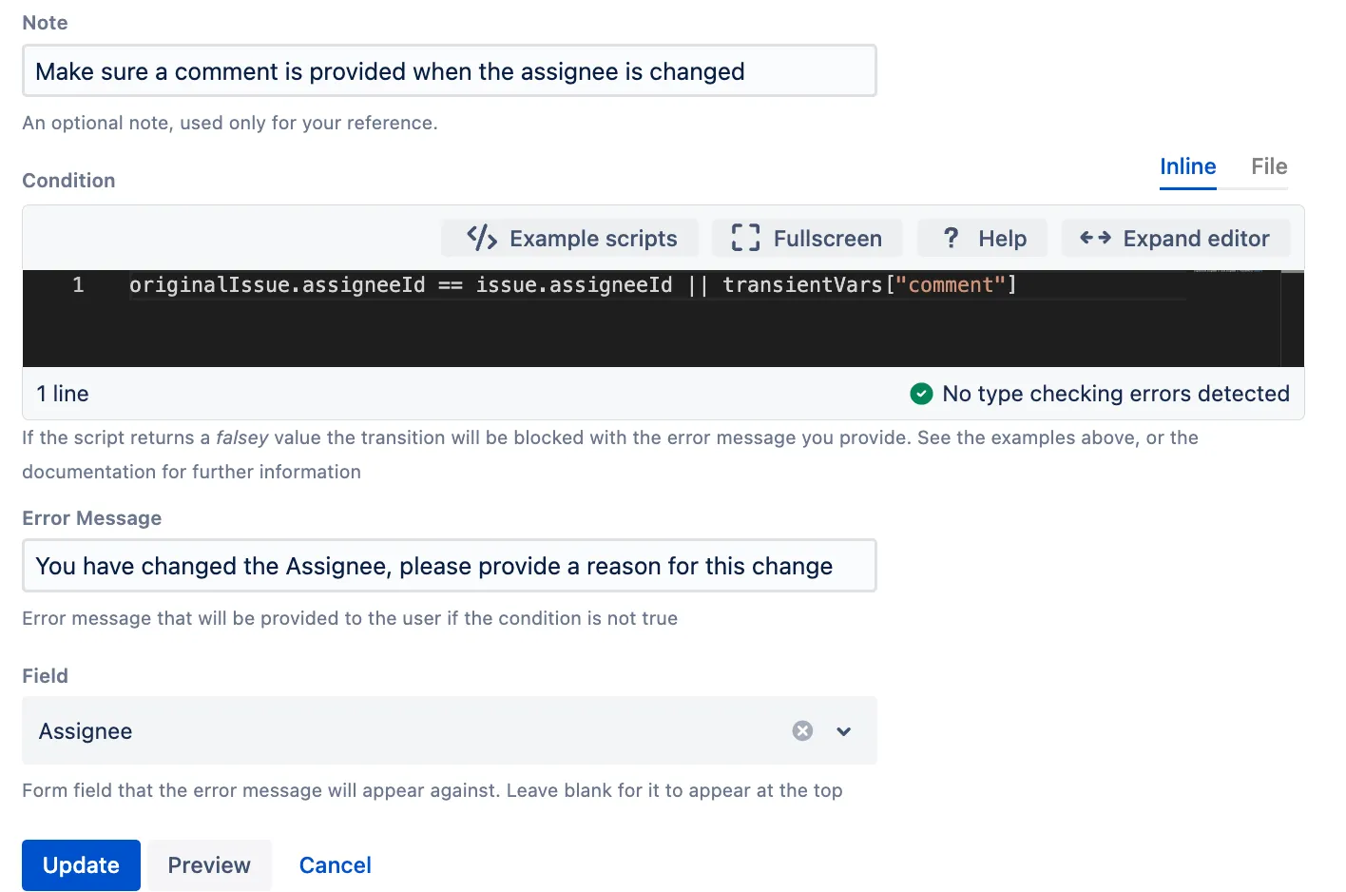Click the 'Form field that the error message' hint
The width and height of the screenshot is (1346, 892).
tap(433, 790)
